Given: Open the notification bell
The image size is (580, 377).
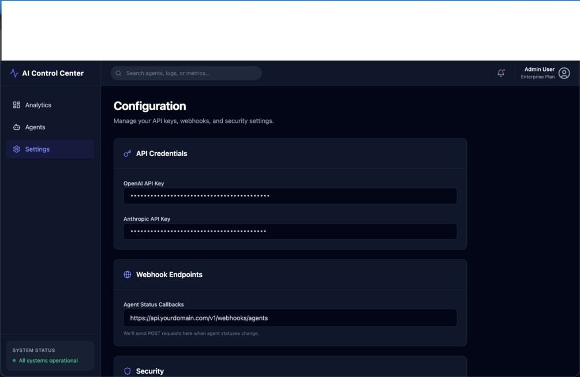Looking at the screenshot, I should point(501,73).
